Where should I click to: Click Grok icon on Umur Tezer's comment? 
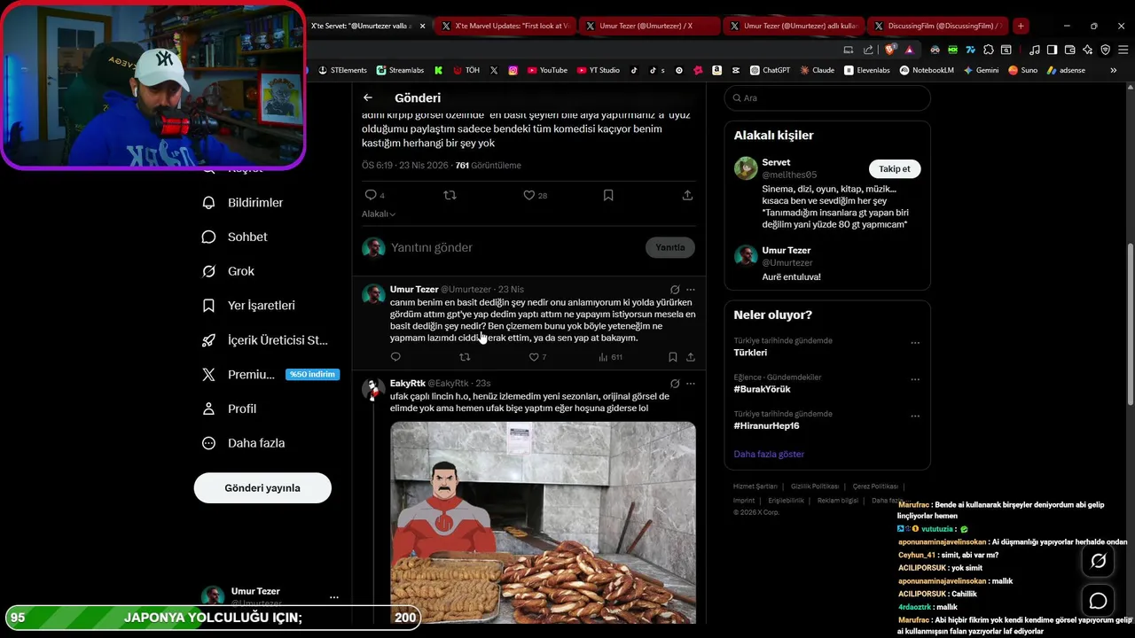click(675, 290)
